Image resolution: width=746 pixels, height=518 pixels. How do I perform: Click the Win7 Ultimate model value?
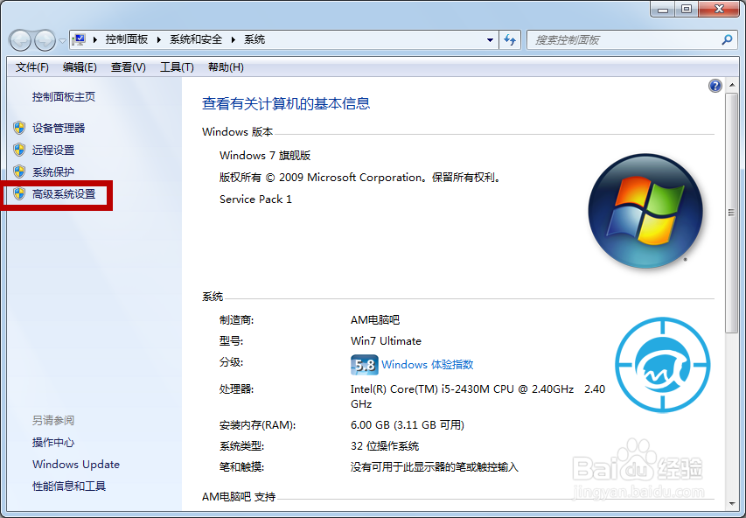point(386,341)
